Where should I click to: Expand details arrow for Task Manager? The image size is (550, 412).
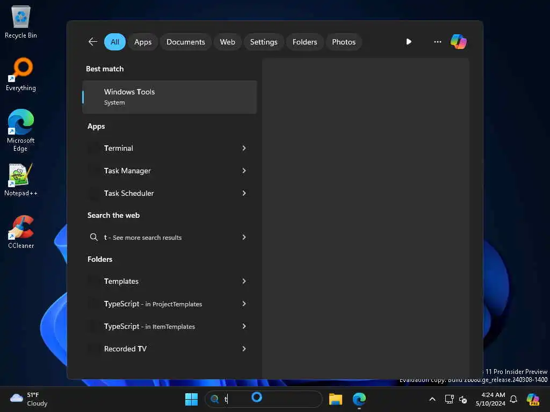click(x=244, y=171)
